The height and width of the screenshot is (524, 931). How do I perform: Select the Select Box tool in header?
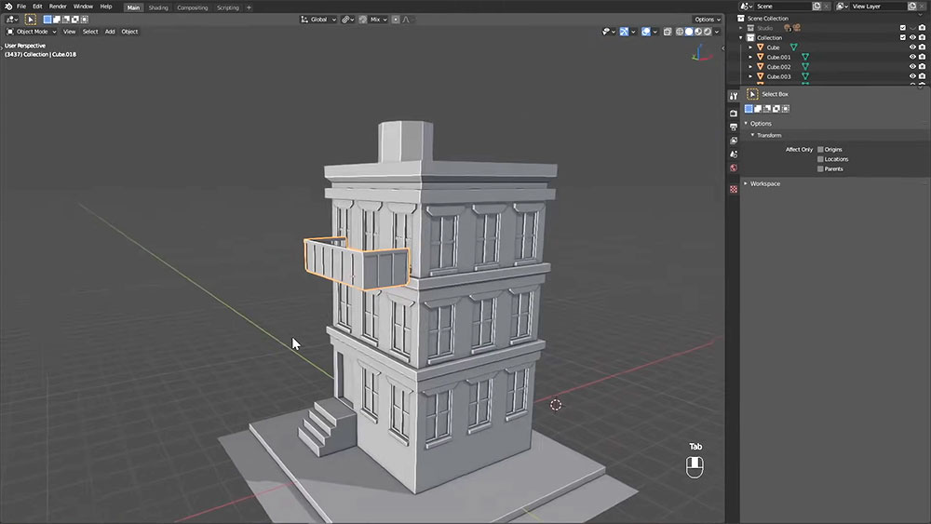click(x=31, y=20)
